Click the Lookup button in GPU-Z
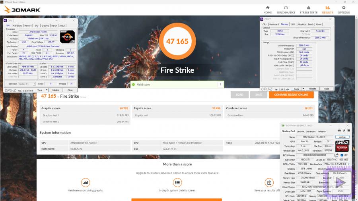Screen dimensions: 358x201 coord(342,137)
